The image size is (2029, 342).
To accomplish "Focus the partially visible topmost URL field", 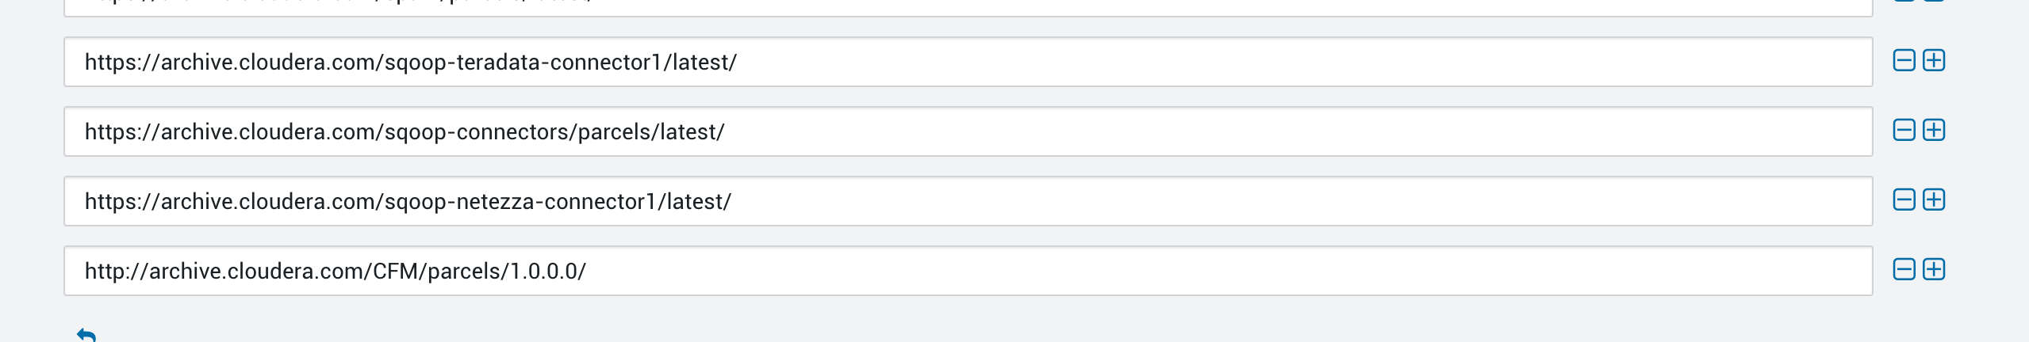I will coord(968,6).
